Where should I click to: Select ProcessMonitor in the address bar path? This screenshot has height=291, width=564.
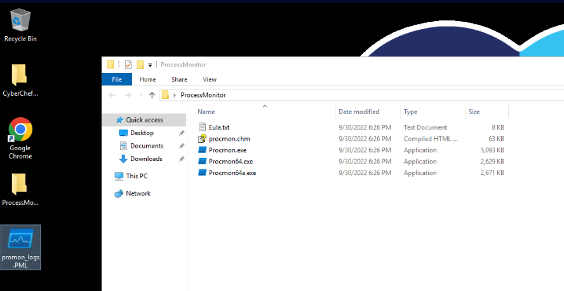[x=203, y=95]
